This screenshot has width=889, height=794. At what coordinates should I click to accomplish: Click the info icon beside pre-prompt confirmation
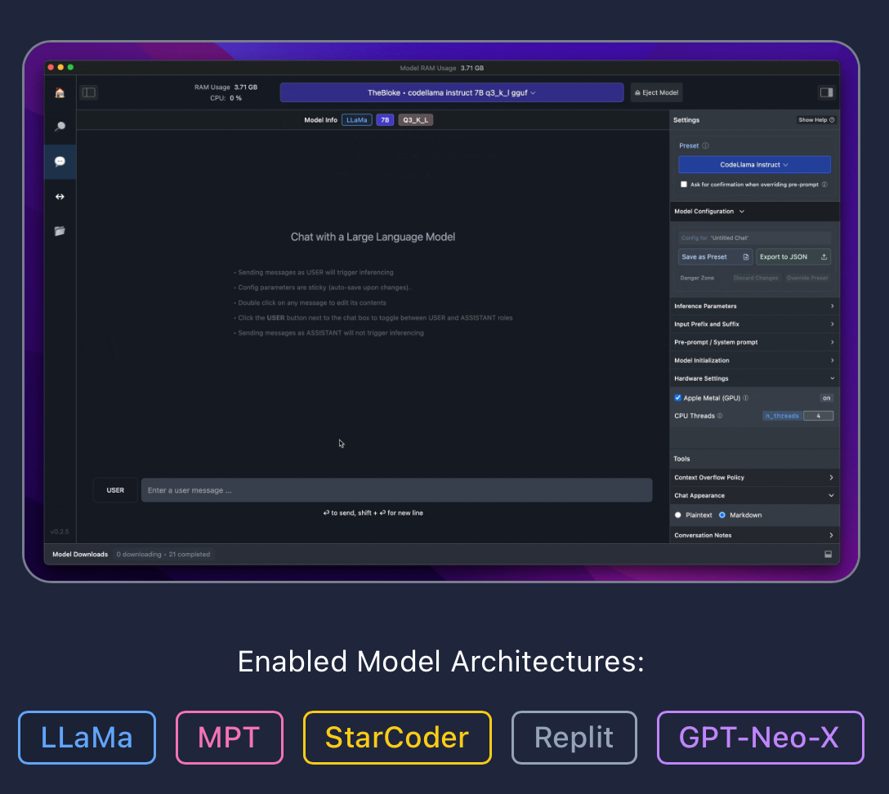coord(824,184)
